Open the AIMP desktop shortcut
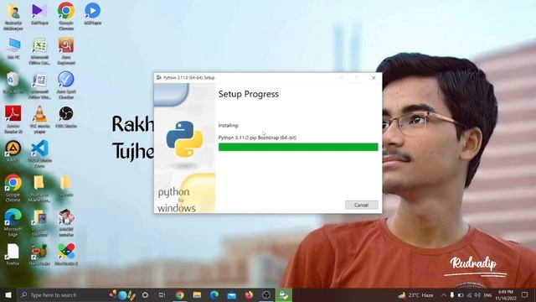The image size is (536, 302). click(13, 151)
